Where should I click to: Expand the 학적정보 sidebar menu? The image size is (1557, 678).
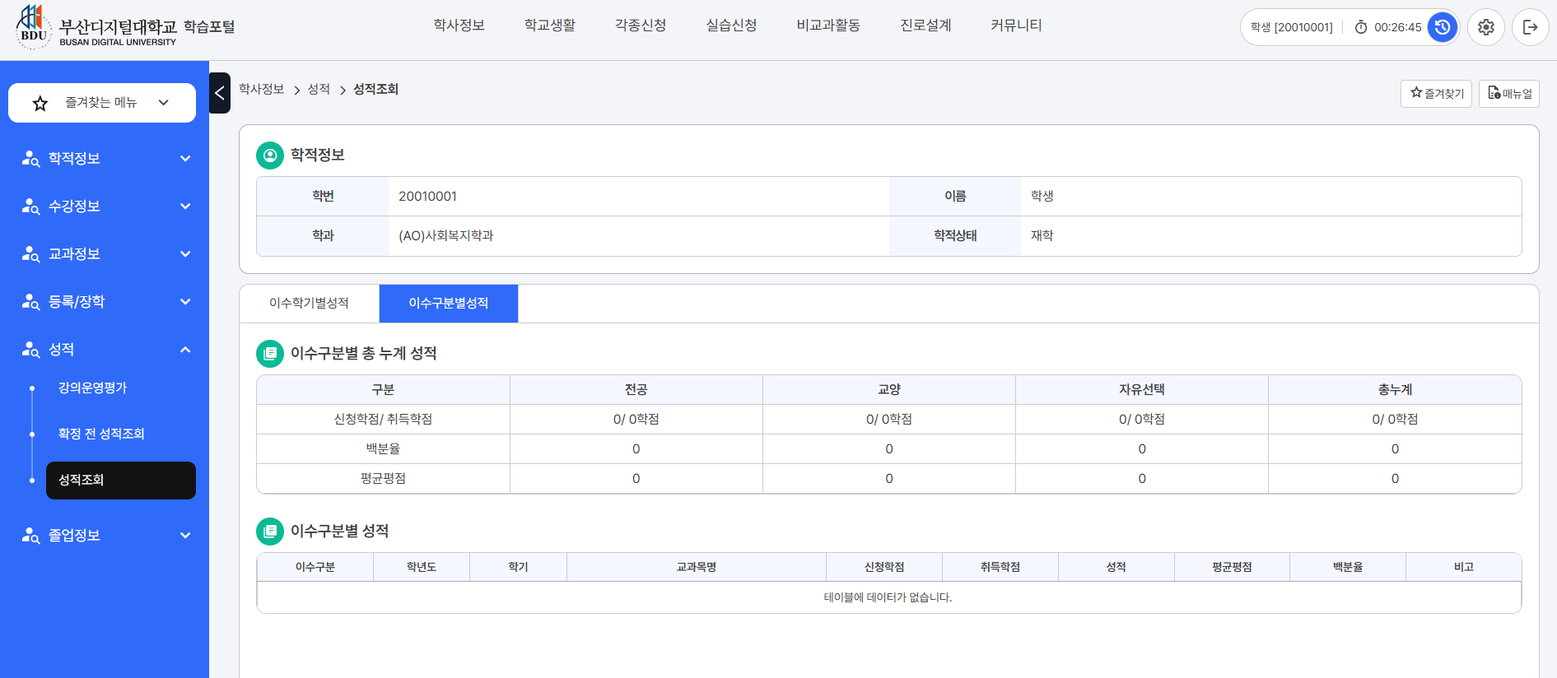185,159
